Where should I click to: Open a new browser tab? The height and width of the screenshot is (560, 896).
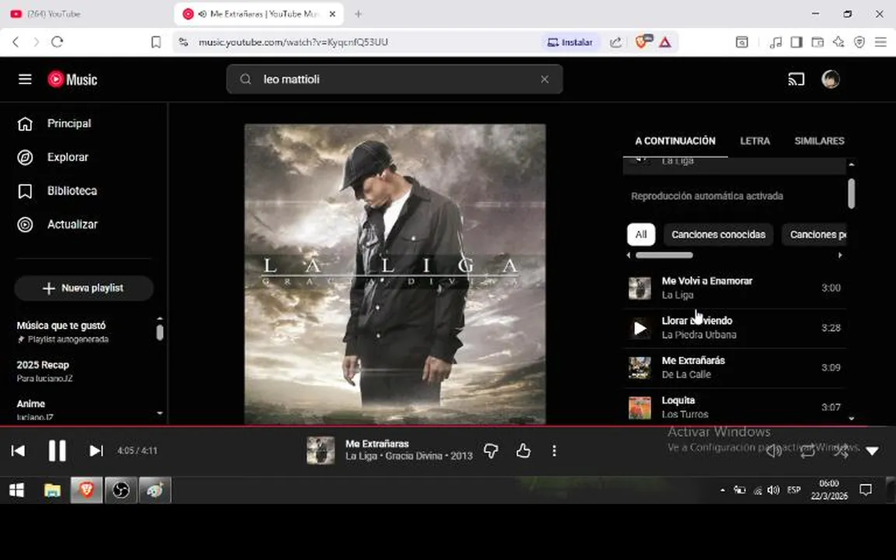tap(359, 14)
